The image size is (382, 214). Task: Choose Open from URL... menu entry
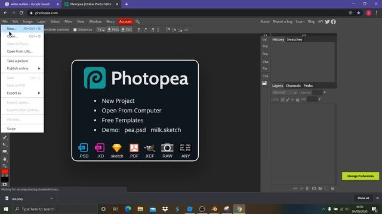[23, 52]
